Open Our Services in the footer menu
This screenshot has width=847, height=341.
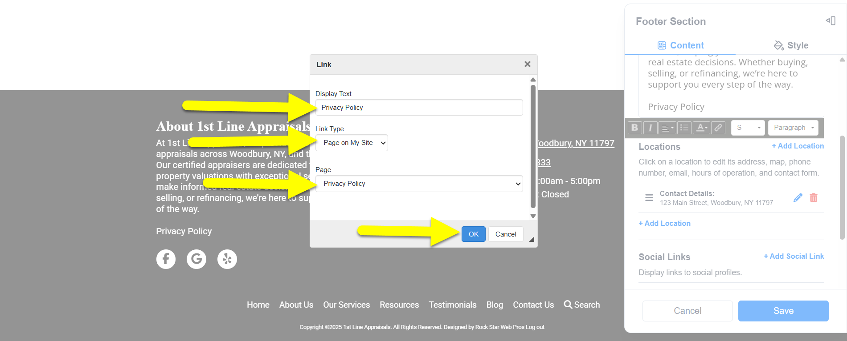tap(346, 305)
